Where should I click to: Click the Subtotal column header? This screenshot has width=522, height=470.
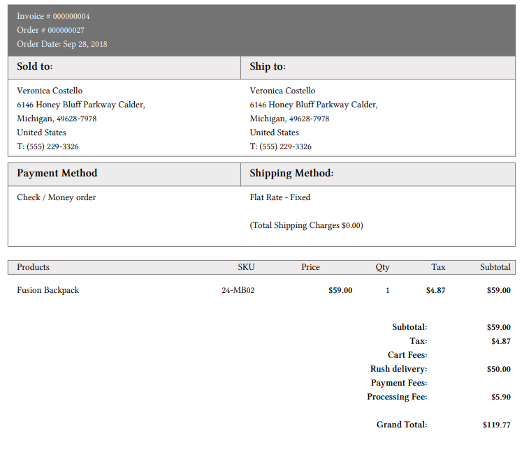495,267
